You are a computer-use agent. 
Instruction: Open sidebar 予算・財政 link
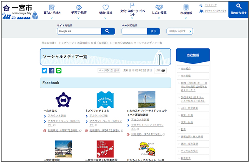point(187,122)
